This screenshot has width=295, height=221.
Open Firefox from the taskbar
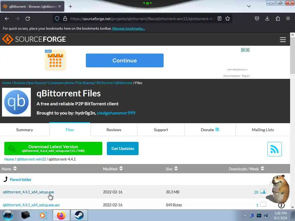coord(61,215)
